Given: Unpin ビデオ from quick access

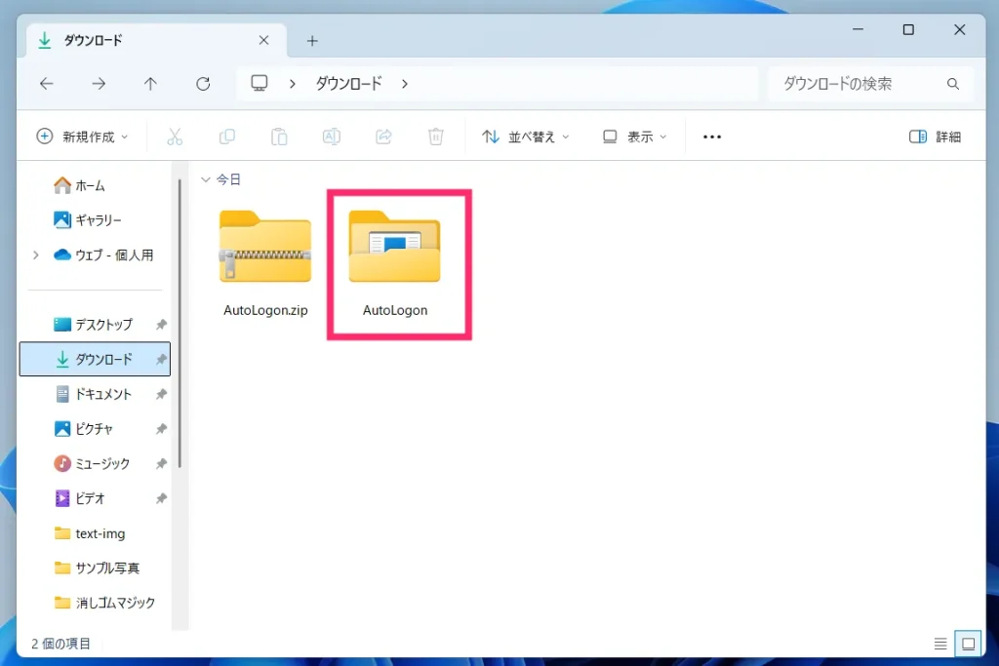Looking at the screenshot, I should tap(161, 498).
